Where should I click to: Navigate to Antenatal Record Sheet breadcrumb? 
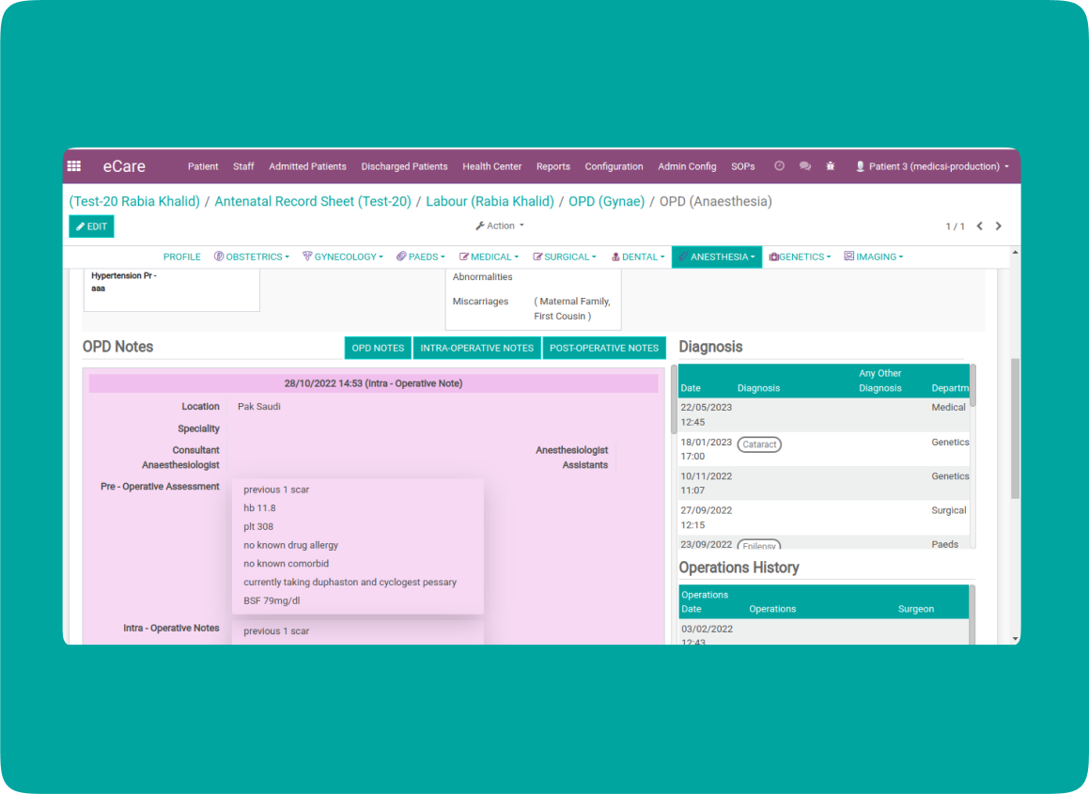click(313, 201)
